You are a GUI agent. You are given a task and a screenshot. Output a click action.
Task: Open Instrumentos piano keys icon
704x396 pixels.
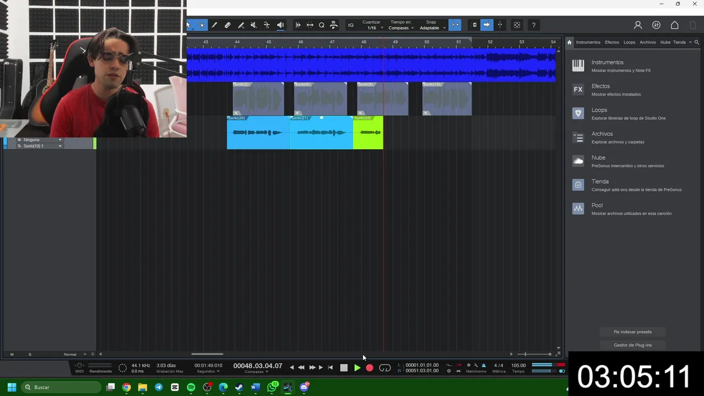pyautogui.click(x=578, y=65)
